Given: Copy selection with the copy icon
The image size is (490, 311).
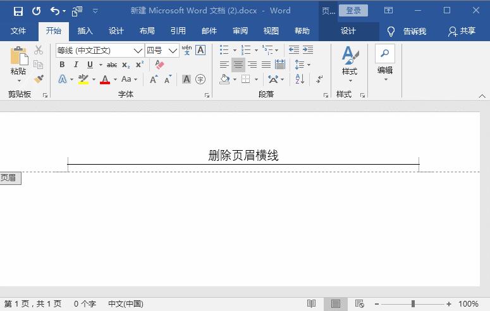Looking at the screenshot, I should click(39, 65).
